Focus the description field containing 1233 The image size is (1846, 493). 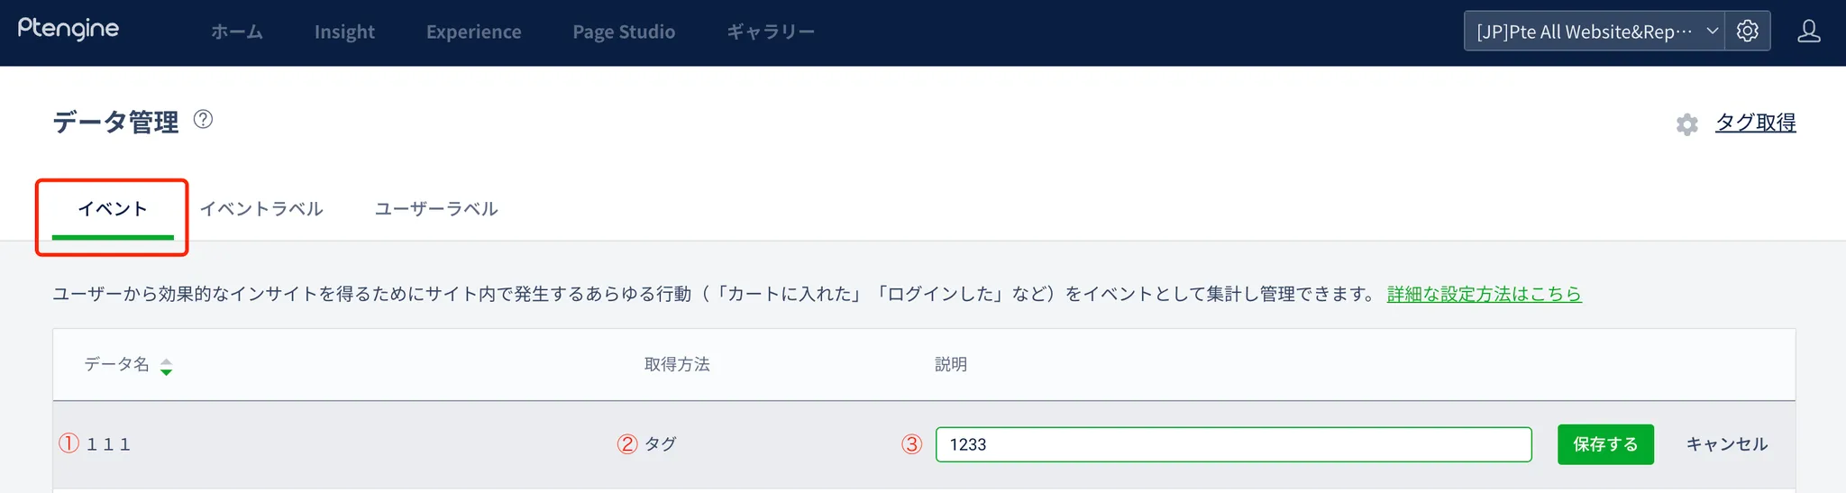click(1233, 444)
